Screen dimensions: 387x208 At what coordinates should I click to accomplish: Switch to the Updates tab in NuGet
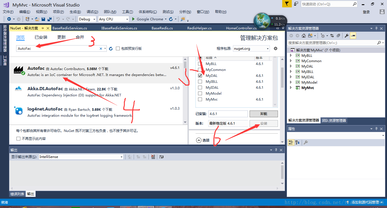(x=61, y=37)
